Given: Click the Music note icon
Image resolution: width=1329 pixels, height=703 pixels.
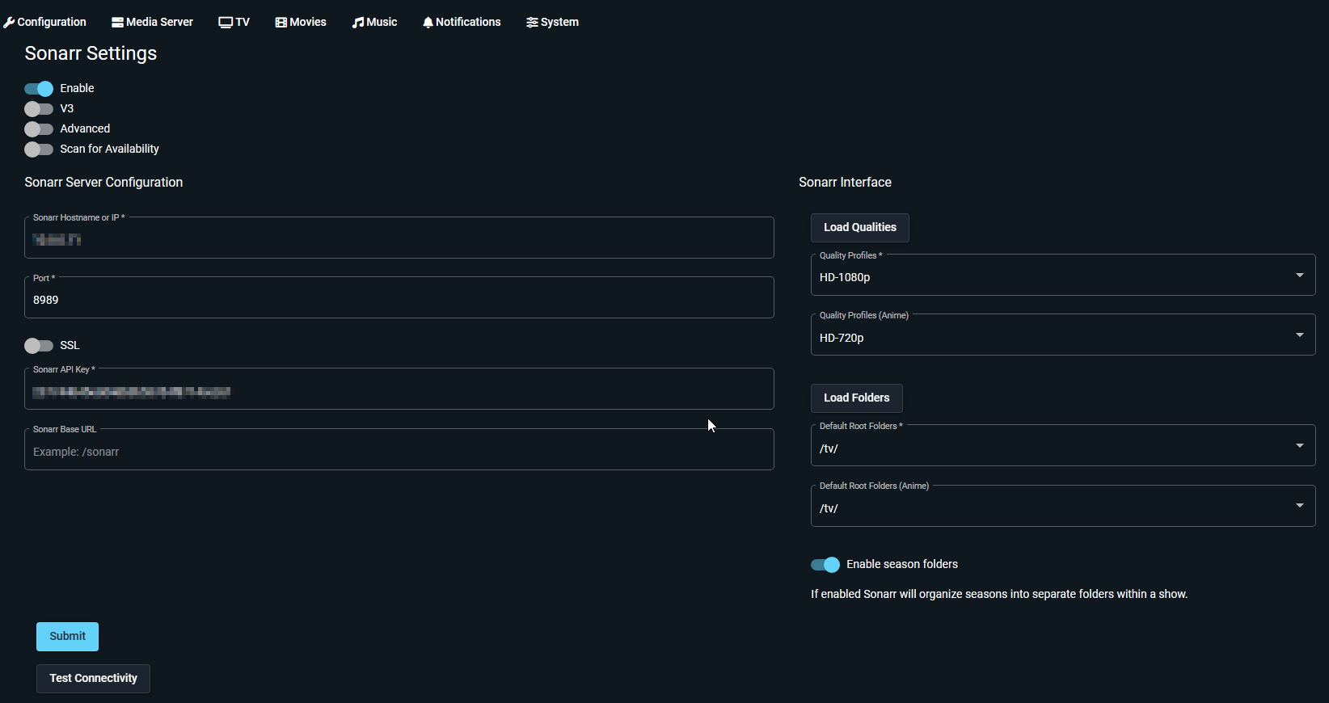Looking at the screenshot, I should coord(357,23).
